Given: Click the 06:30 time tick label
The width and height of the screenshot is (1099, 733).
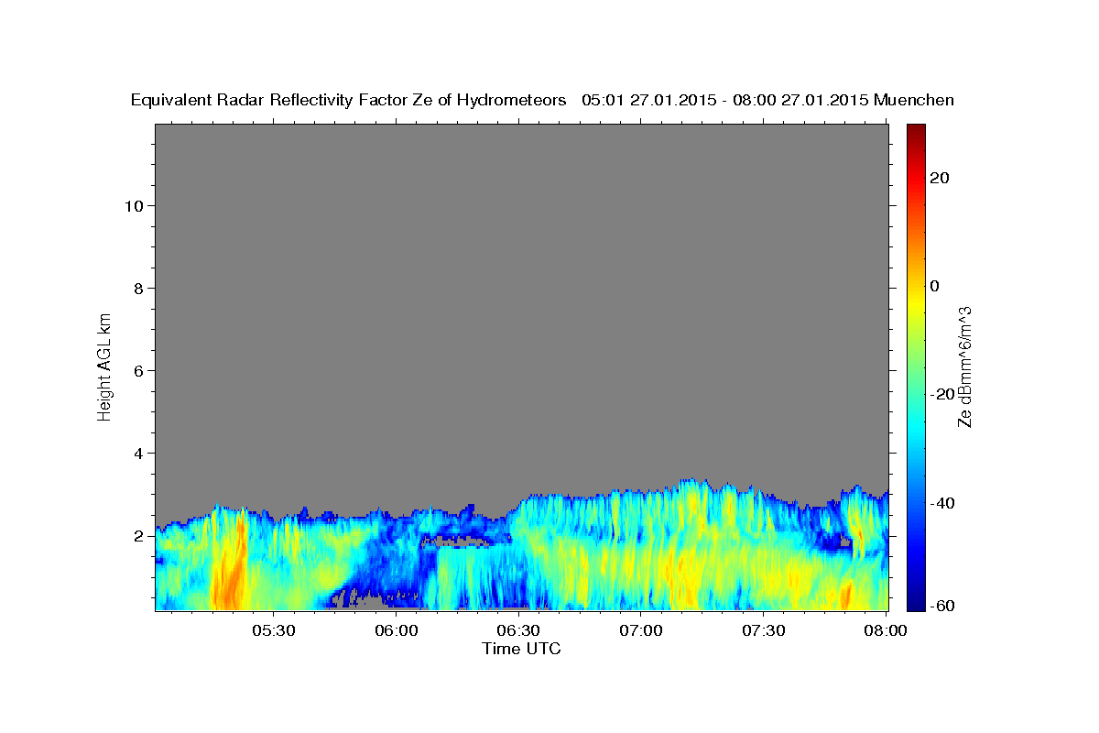Looking at the screenshot, I should coord(518,630).
